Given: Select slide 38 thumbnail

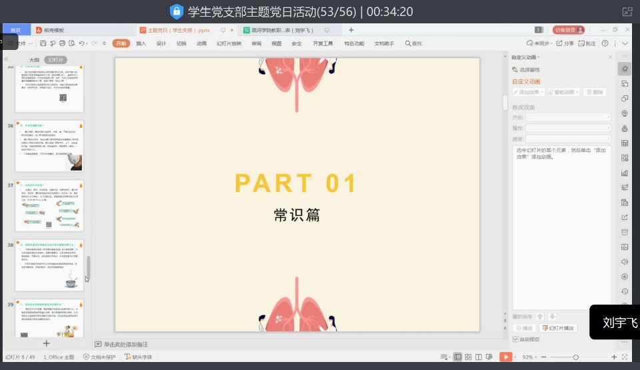Looking at the screenshot, I should 59,265.
